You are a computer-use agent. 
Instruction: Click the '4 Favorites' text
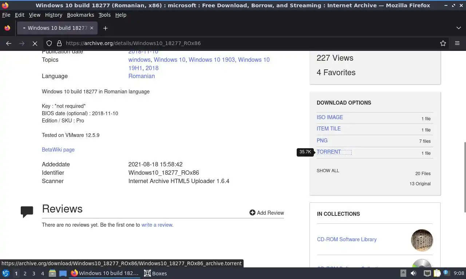point(336,72)
